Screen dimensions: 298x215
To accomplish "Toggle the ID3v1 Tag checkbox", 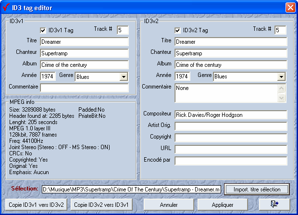I will (43, 30).
